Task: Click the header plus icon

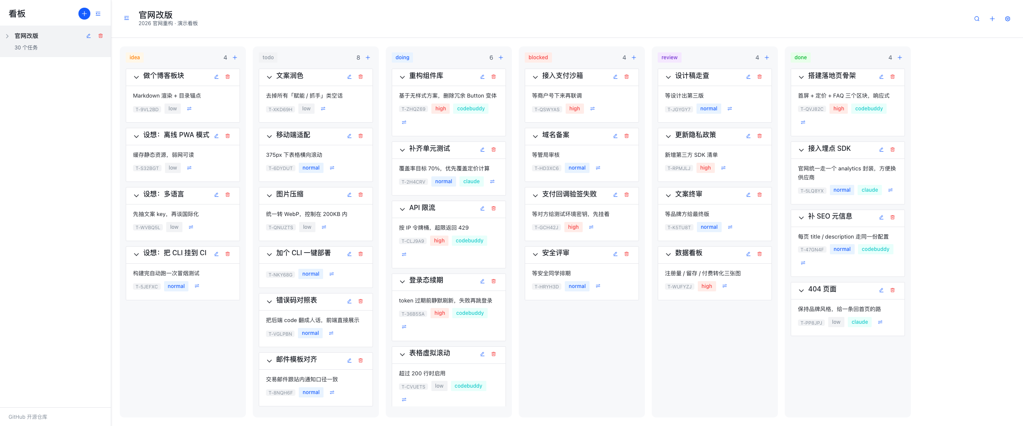Action: [x=992, y=19]
